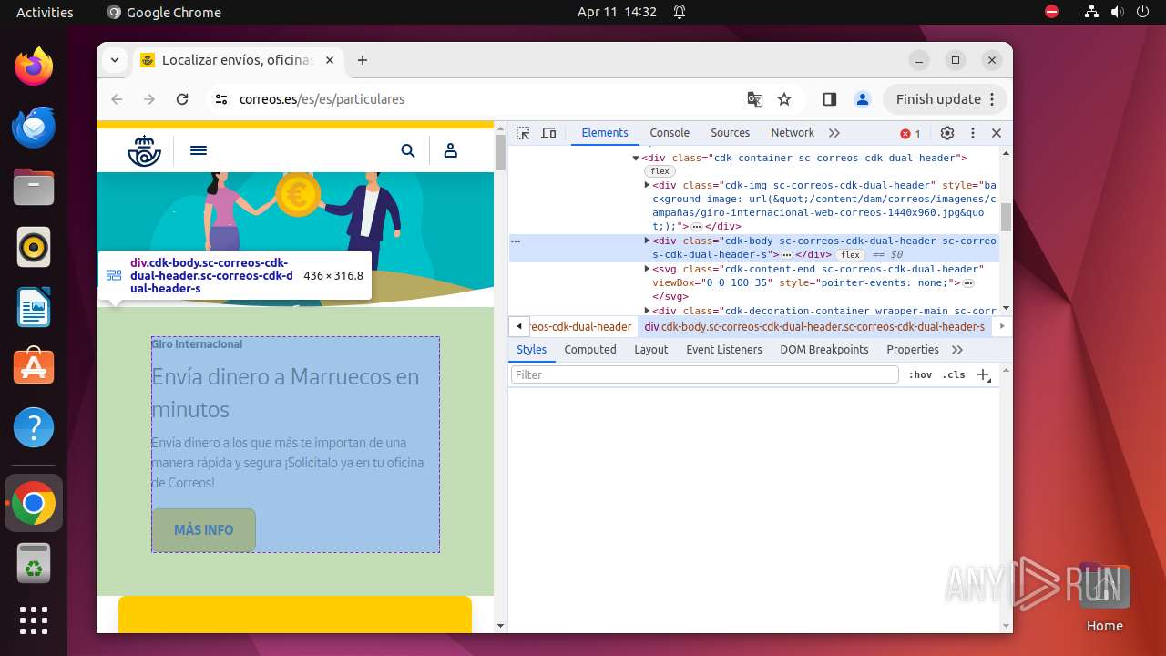Click the Styles filter input
The height and width of the screenshot is (656, 1166).
tap(704, 375)
